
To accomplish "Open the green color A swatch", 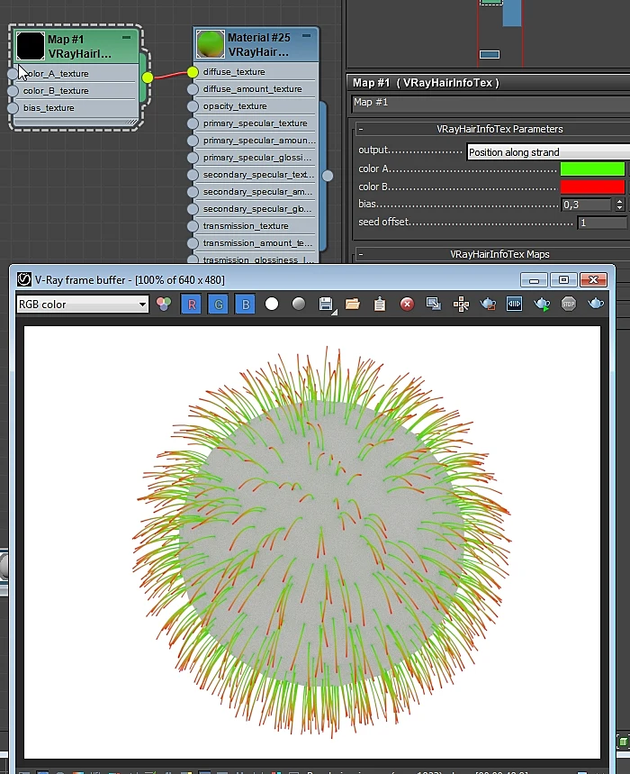I will coord(592,168).
